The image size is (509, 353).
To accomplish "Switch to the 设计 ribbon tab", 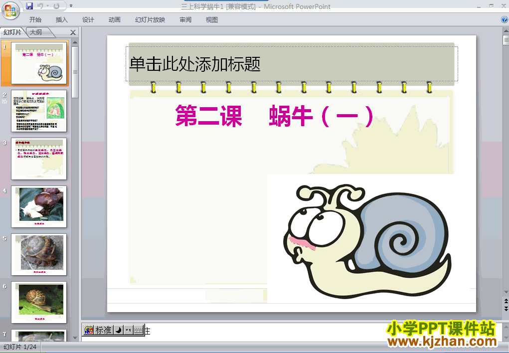I will pyautogui.click(x=88, y=20).
